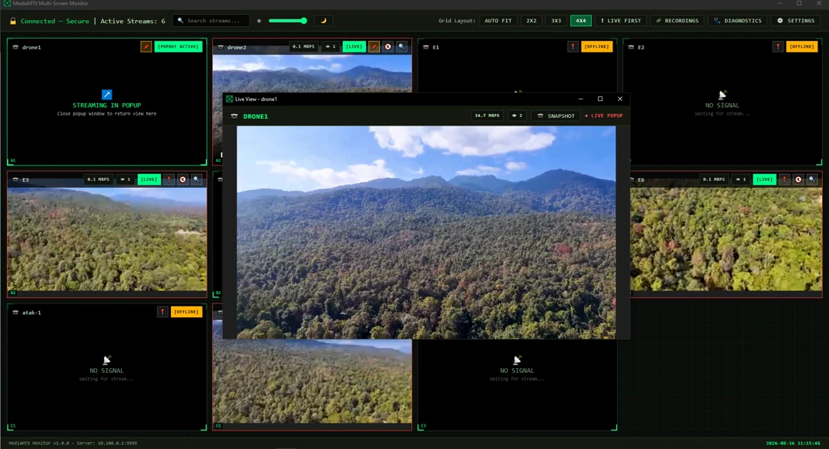Click the LIVE badge on E3 tile

pyautogui.click(x=149, y=179)
